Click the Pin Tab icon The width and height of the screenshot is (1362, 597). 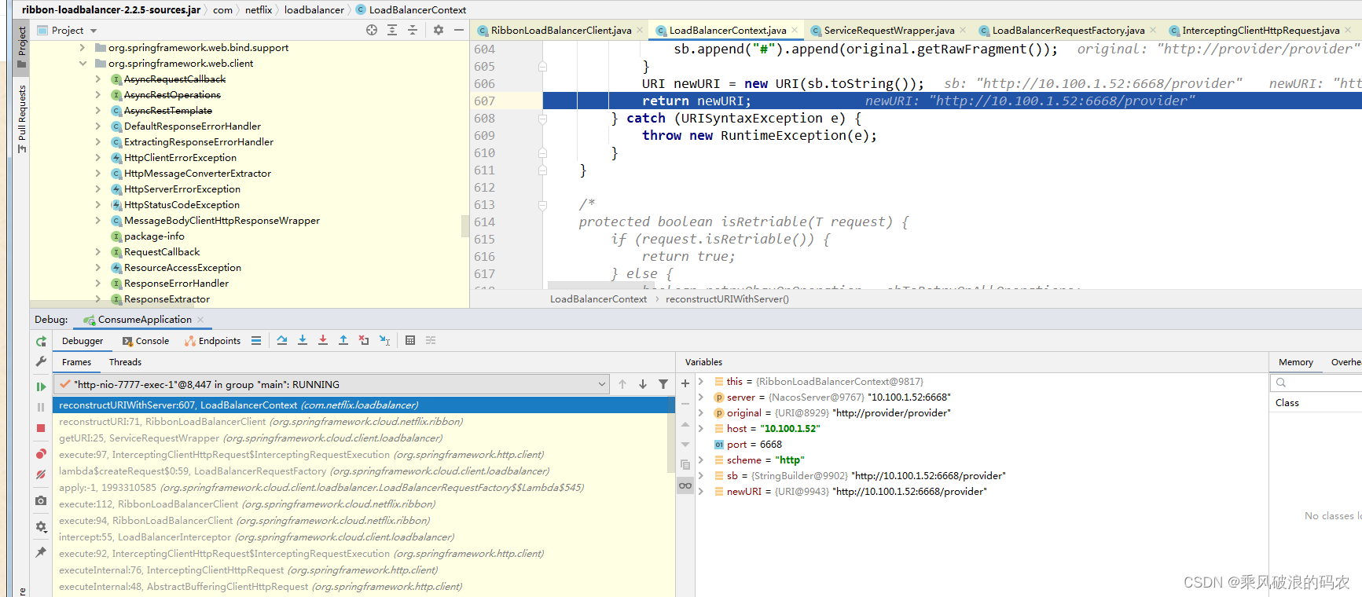[41, 552]
